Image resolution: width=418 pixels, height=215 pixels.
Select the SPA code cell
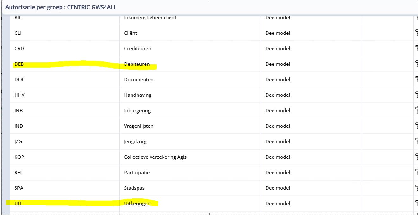click(x=65, y=188)
